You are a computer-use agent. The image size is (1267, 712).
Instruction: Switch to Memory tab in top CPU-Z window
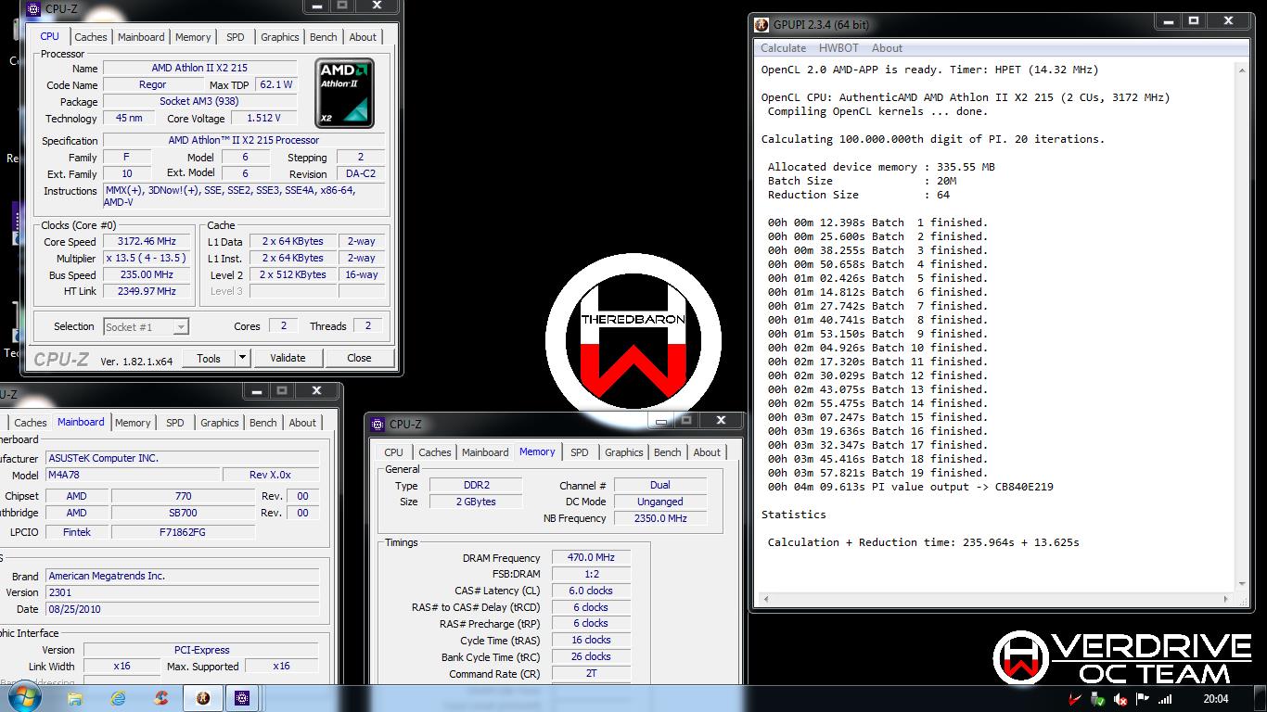click(x=193, y=37)
